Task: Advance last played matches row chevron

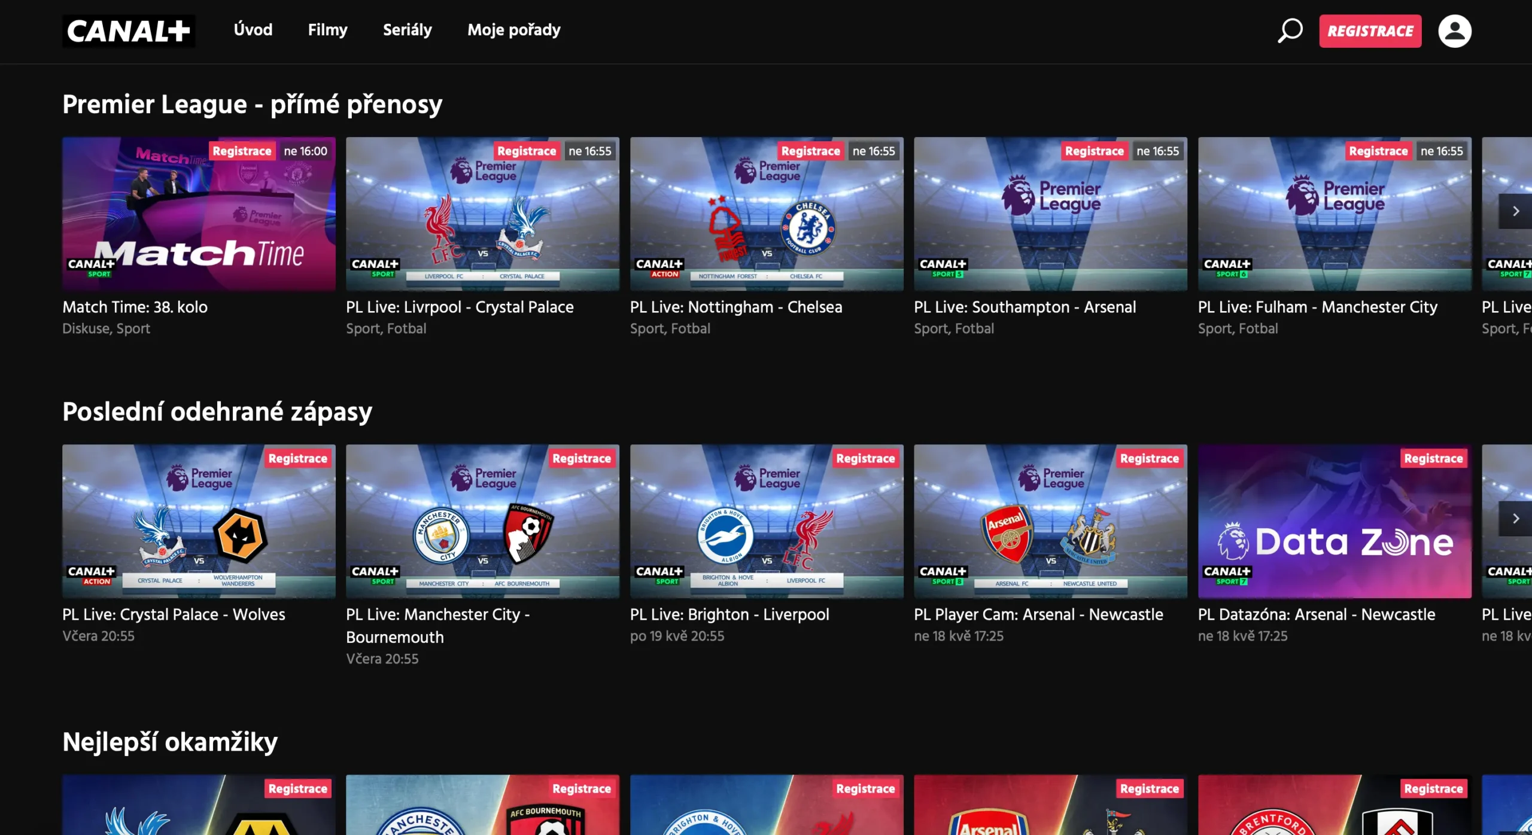Action: (1515, 519)
